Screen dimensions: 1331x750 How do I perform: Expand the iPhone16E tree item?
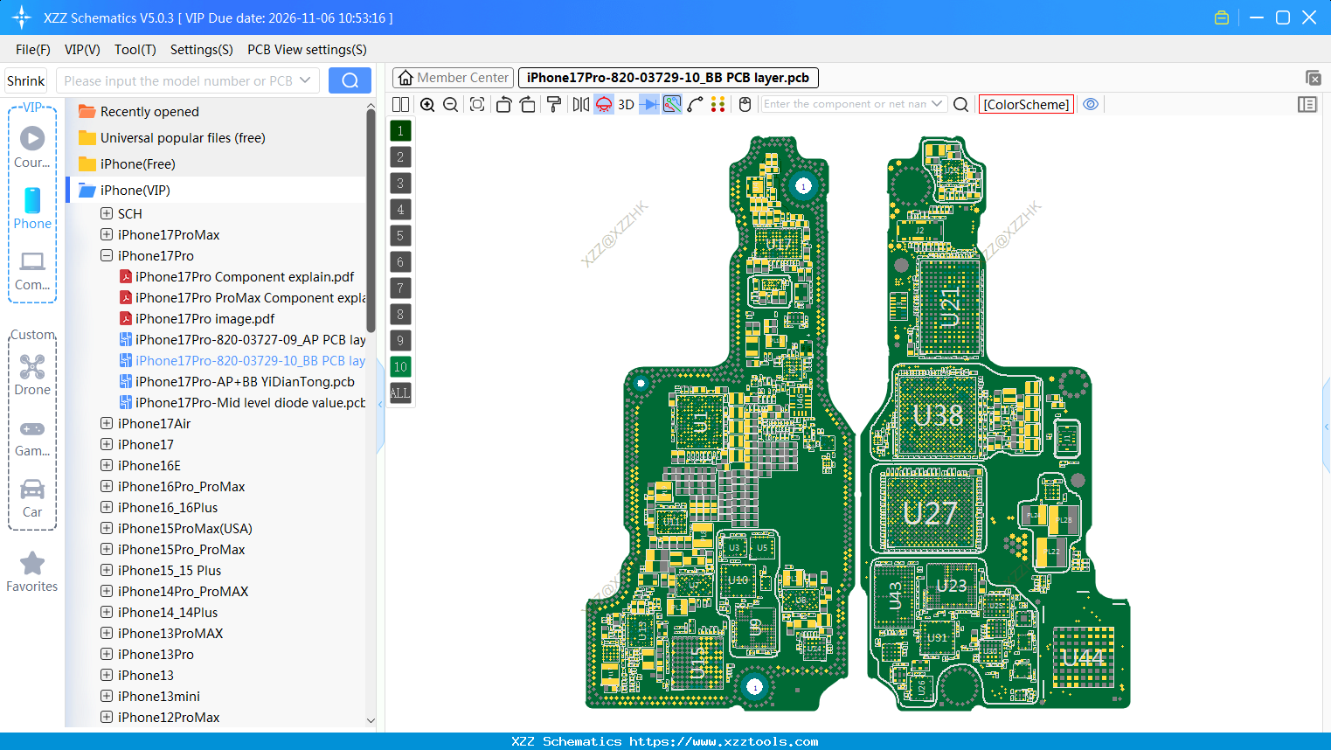pos(107,465)
